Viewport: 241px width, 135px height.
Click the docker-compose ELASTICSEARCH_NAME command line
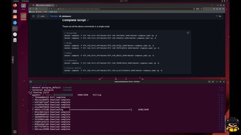113,70
